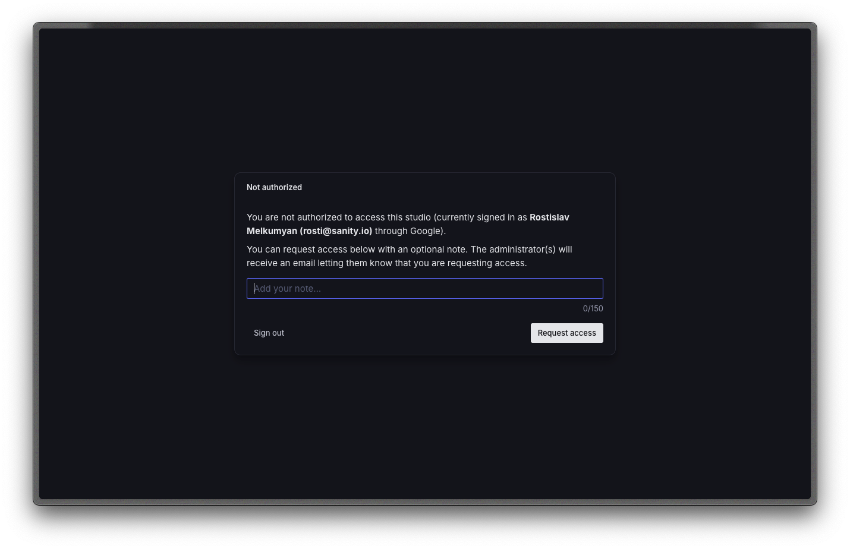850x549 pixels.
Task: Click the Request access button
Action: (566, 333)
